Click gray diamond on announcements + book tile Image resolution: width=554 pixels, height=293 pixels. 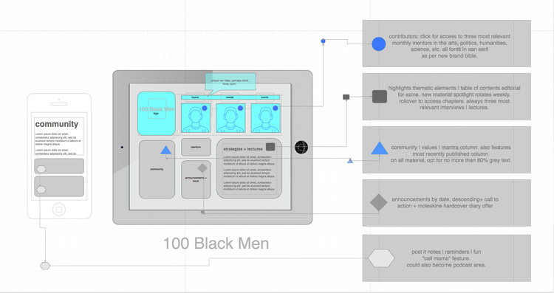(202, 168)
